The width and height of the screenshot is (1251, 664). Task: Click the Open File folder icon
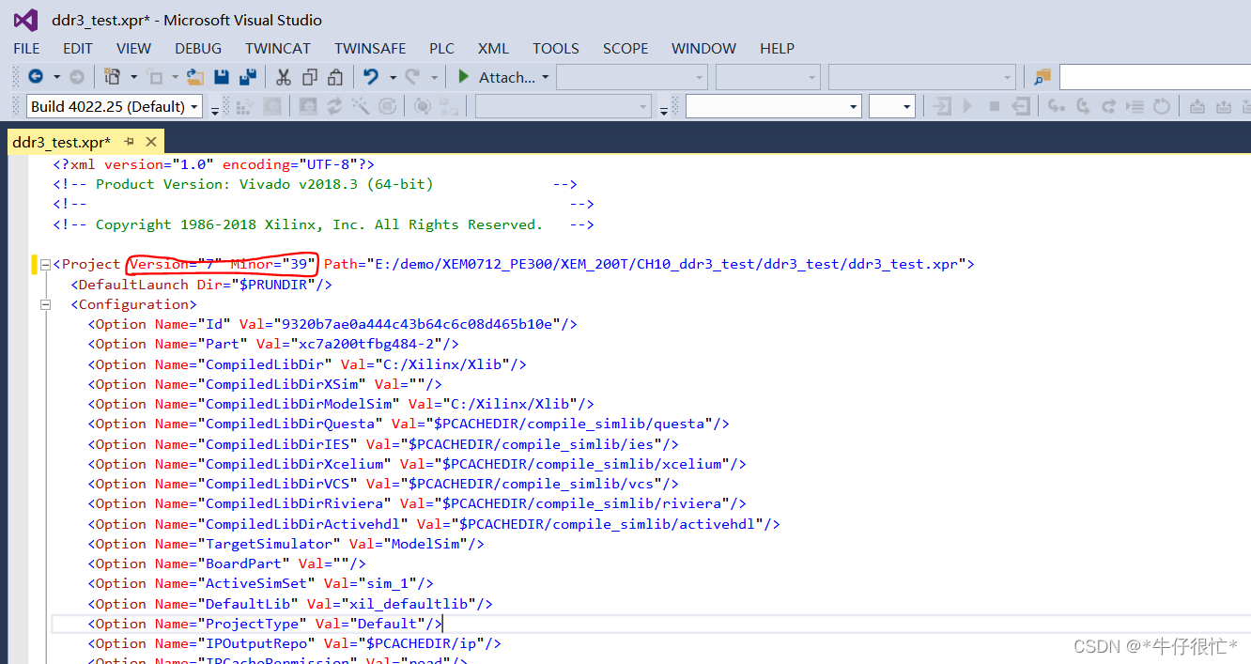[x=195, y=77]
